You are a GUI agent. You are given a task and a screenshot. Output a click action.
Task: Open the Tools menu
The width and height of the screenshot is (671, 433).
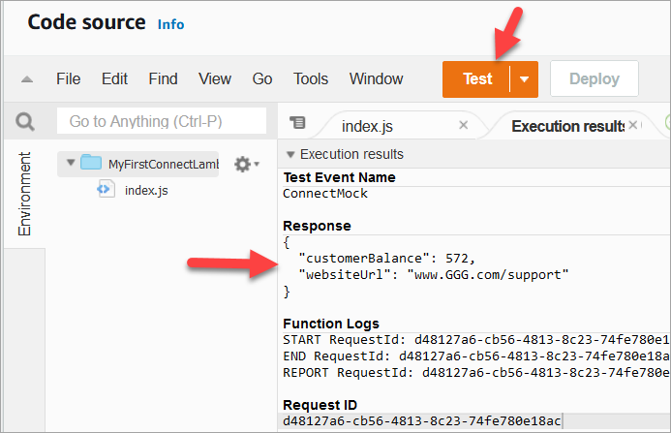[311, 79]
